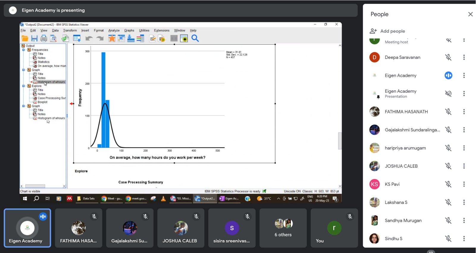Image resolution: width=476 pixels, height=253 pixels.
Task: Click the orange star Go to Data icon
Action: [112, 38]
